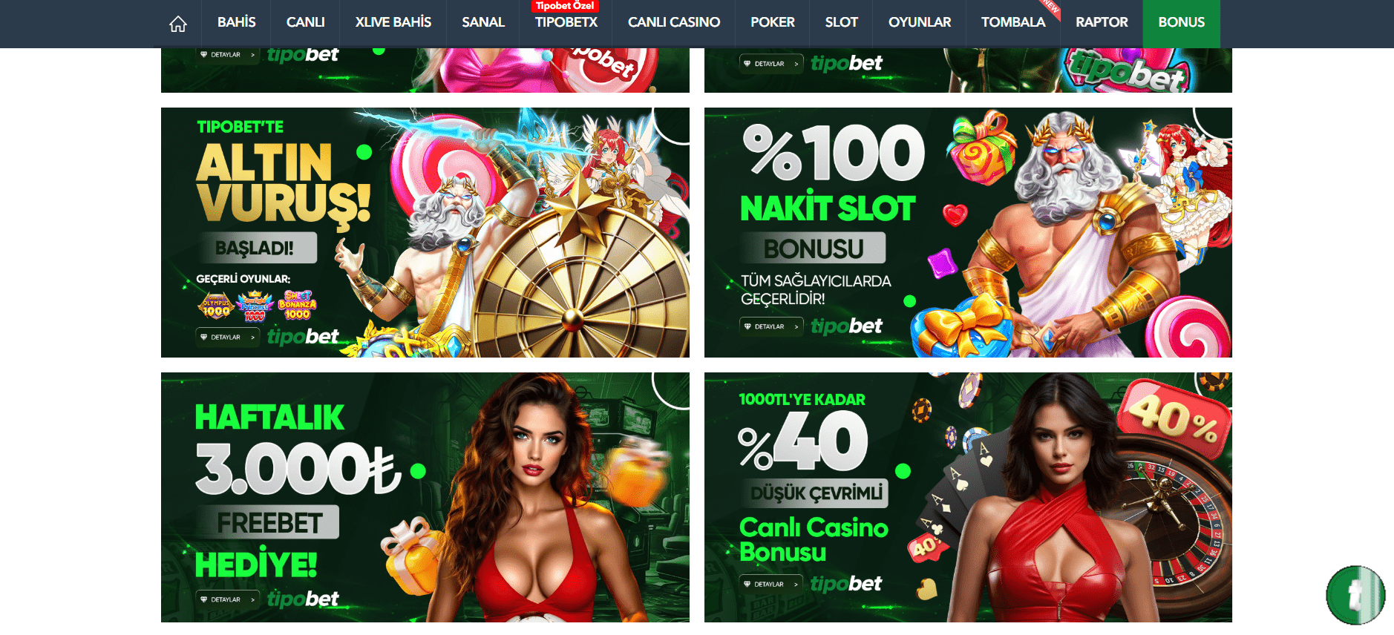Open the BAHİS menu item
Viewport: 1394px width, 635px height.
(x=236, y=22)
